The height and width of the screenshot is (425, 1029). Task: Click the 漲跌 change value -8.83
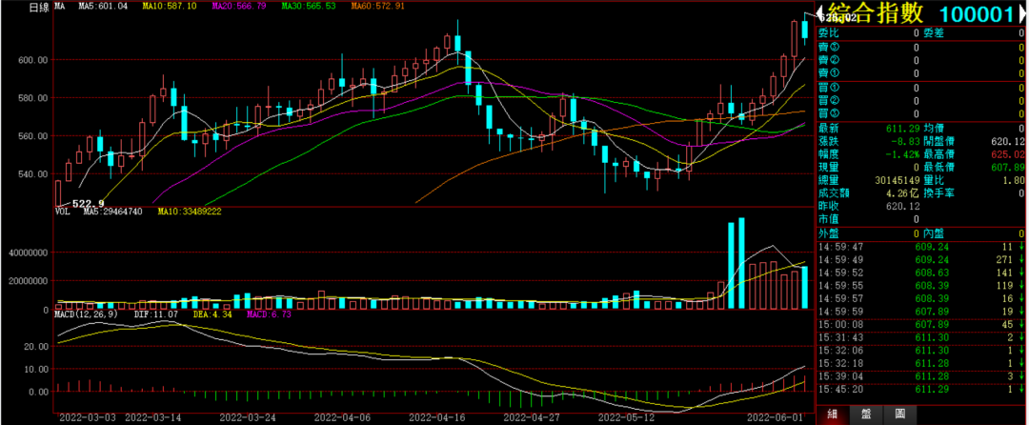pos(906,141)
